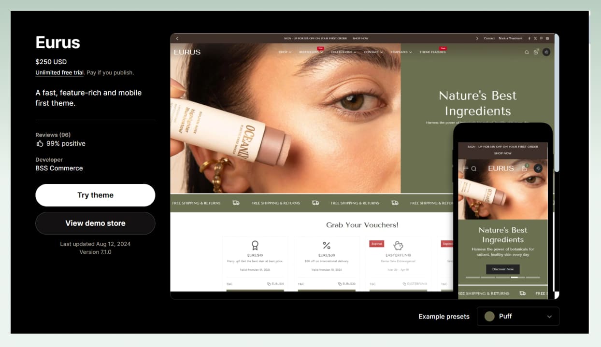Click the preview's vertical scrollbar
The height and width of the screenshot is (347, 601).
tap(557, 102)
